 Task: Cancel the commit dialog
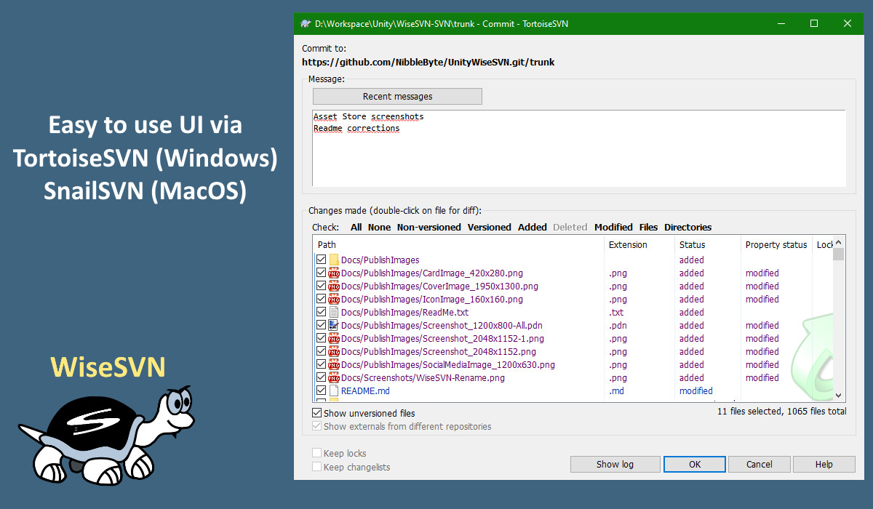[x=759, y=464]
